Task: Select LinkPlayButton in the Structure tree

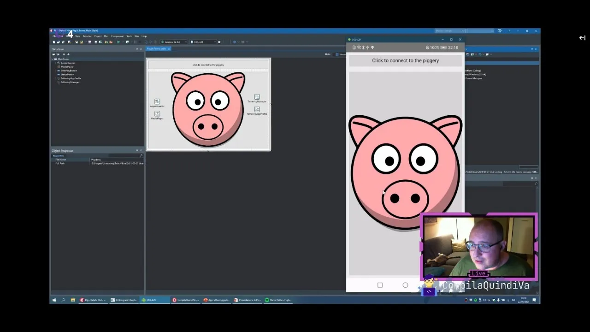Action: pos(69,71)
